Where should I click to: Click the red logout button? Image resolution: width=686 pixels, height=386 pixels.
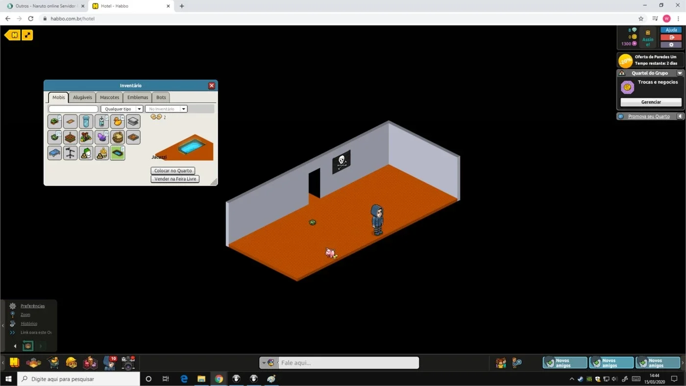point(671,37)
